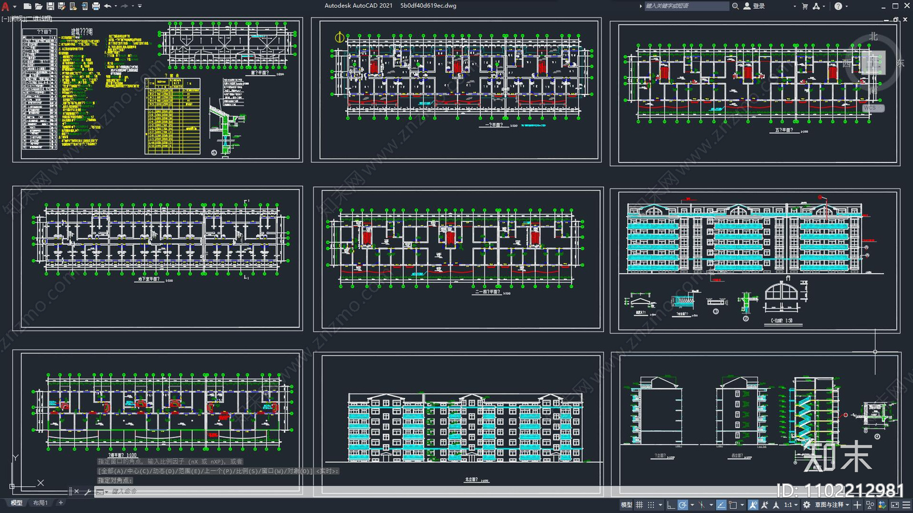Click the search magnifier icon

tap(736, 6)
